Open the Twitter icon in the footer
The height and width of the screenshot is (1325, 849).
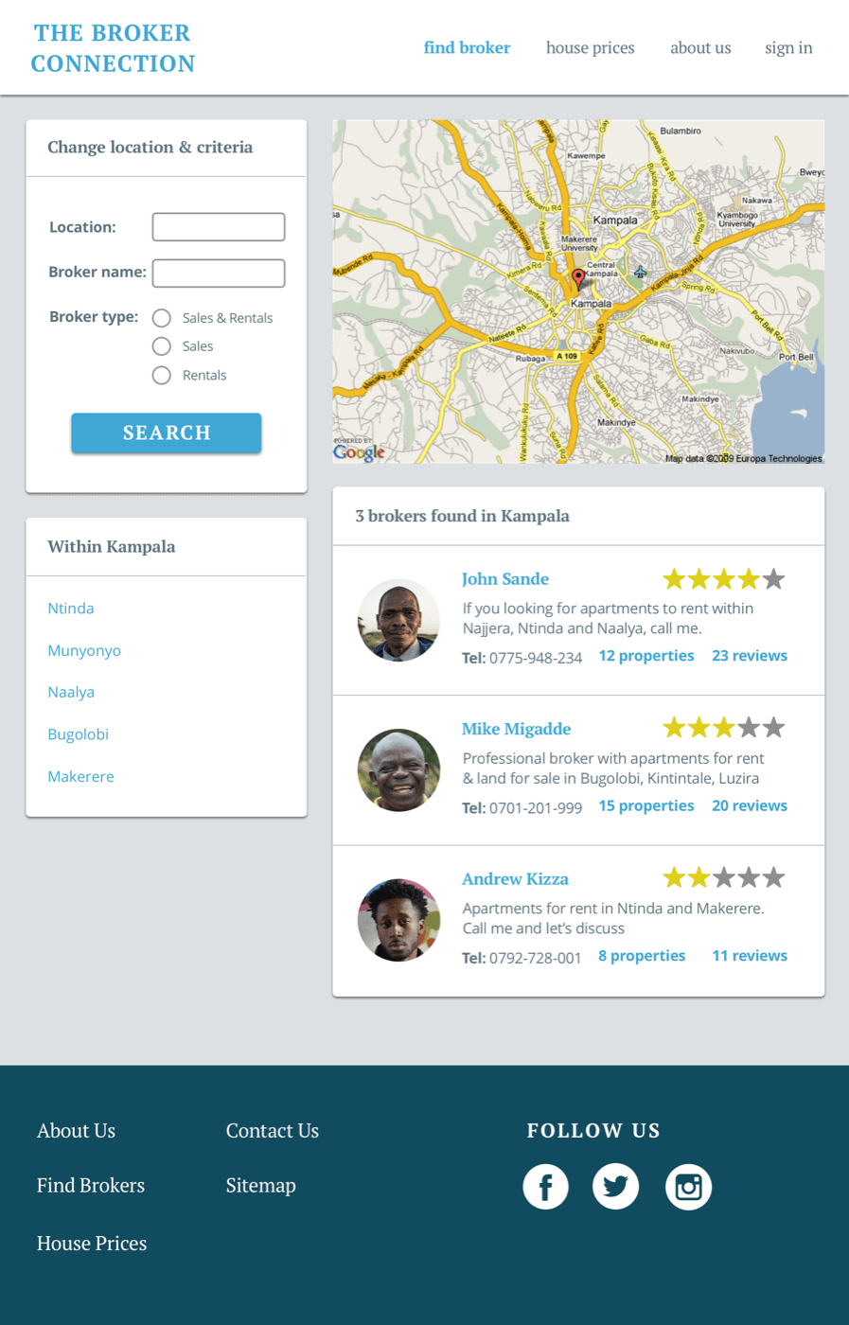615,1187
